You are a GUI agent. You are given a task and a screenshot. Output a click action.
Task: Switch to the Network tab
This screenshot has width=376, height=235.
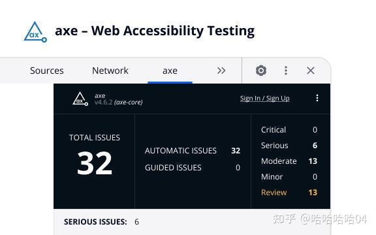(x=110, y=70)
